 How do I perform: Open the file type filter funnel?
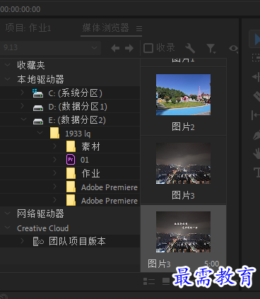(x=211, y=49)
